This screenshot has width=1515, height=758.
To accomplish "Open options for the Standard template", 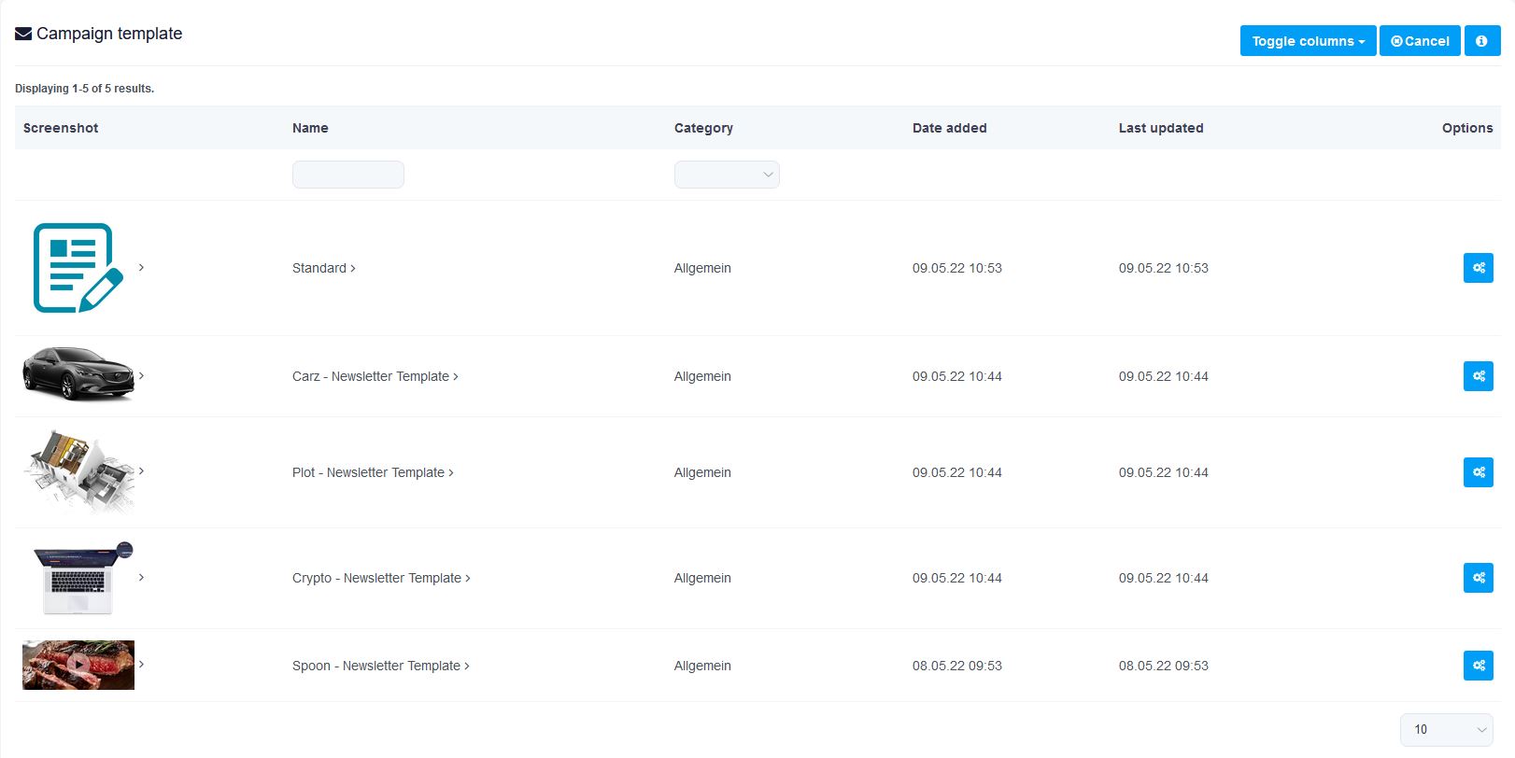I will [1478, 268].
